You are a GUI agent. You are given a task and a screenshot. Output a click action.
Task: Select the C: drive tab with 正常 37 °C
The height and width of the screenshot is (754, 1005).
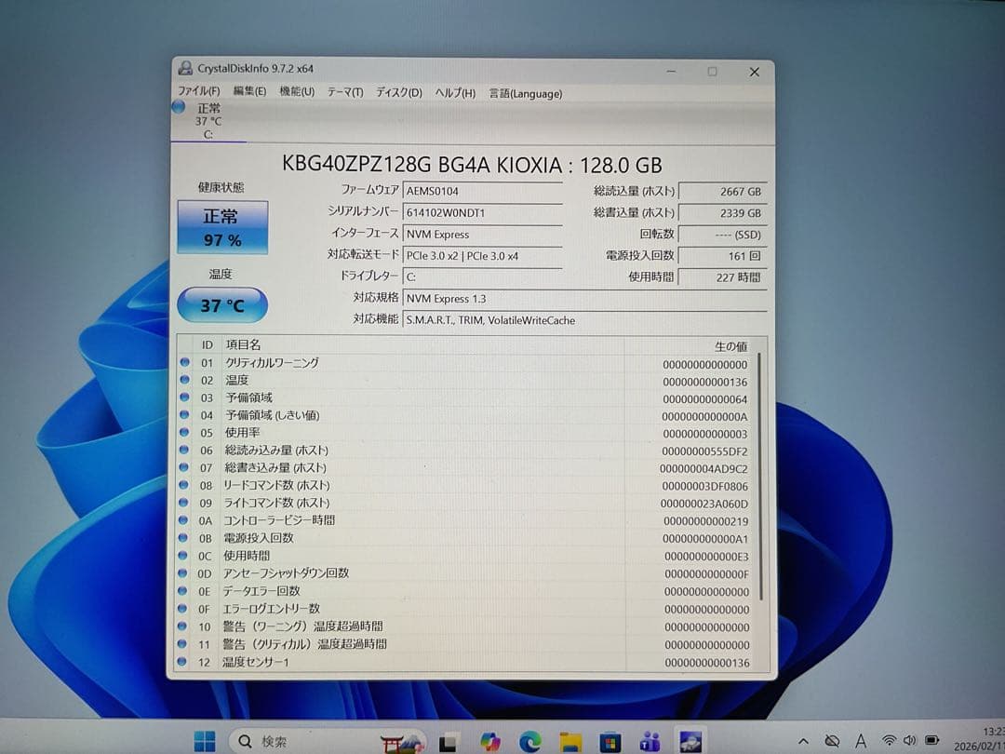pos(208,120)
